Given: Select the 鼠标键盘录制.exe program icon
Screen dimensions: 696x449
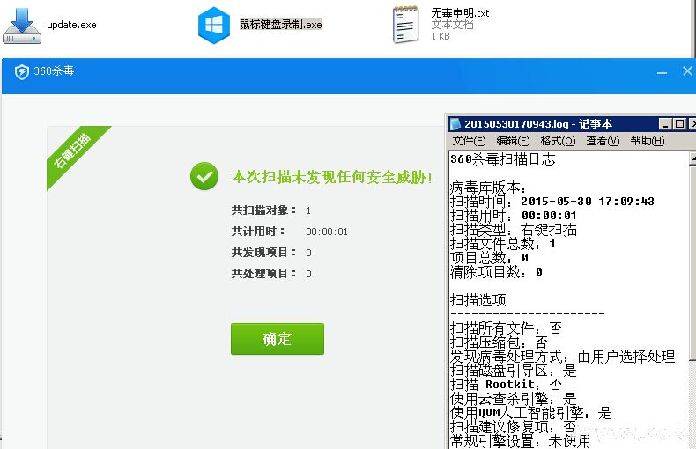Looking at the screenshot, I should (x=214, y=25).
